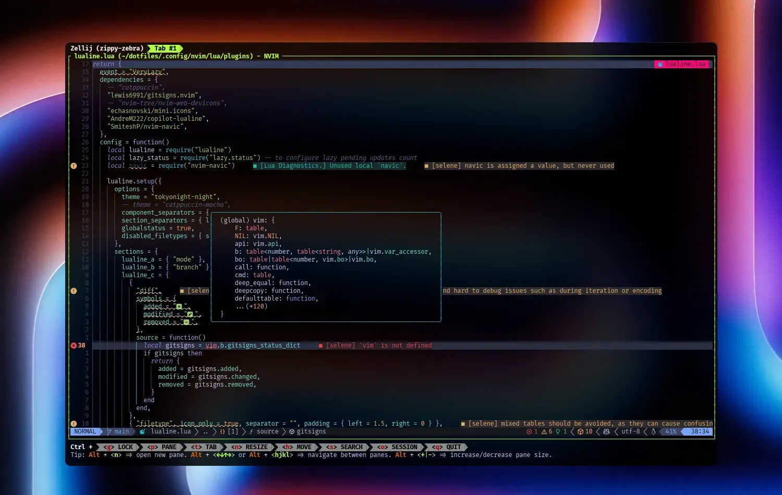Click the warning icon in the gutter of line 23
Image resolution: width=782 pixels, height=495 pixels.
click(x=74, y=166)
